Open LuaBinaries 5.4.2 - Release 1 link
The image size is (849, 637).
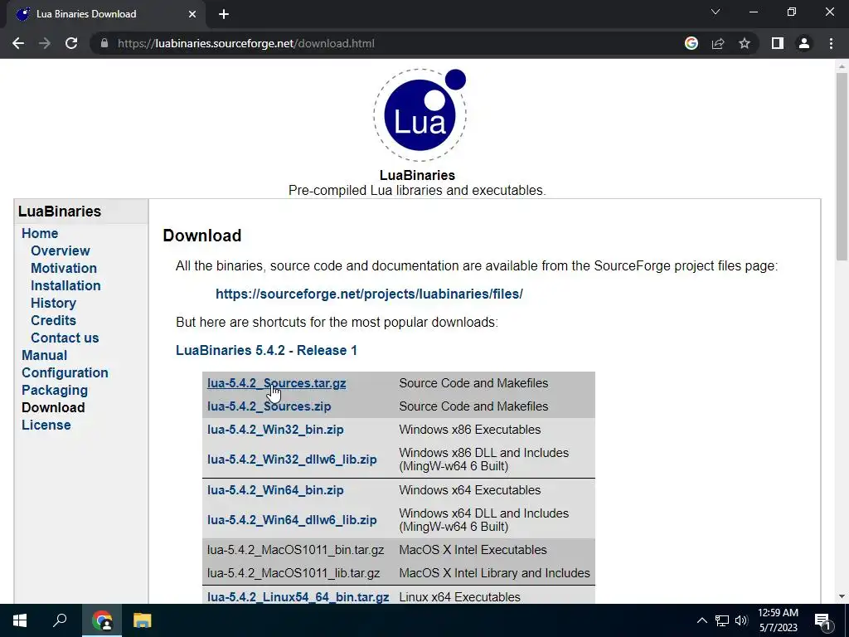tap(266, 351)
